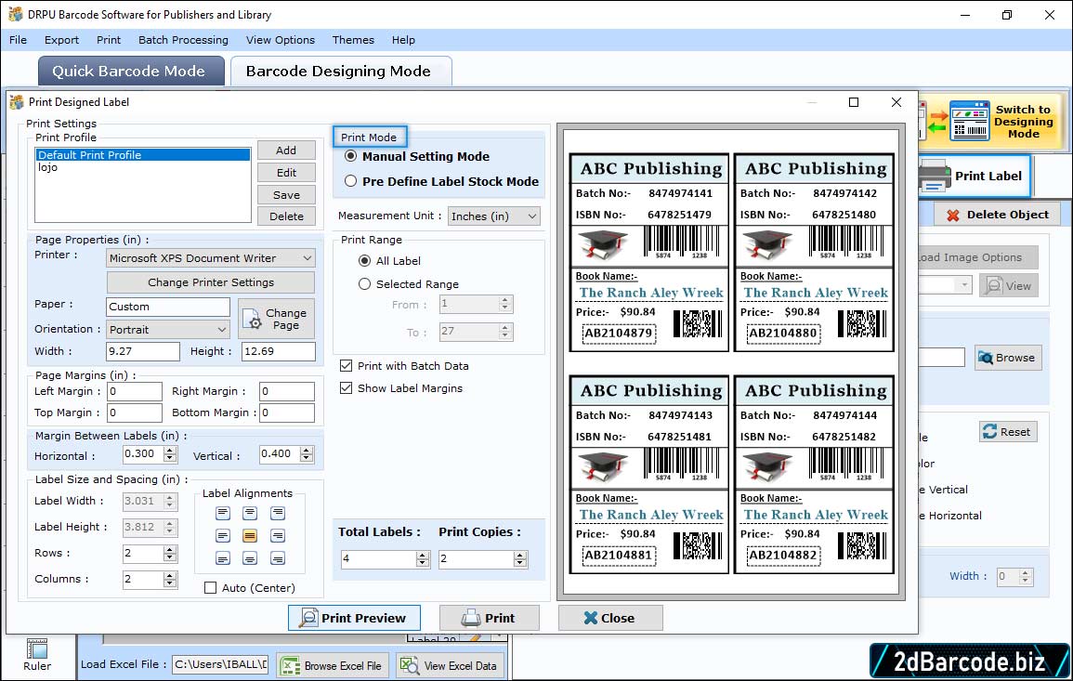Select All Label print range
This screenshot has width=1073, height=681.
[x=365, y=261]
